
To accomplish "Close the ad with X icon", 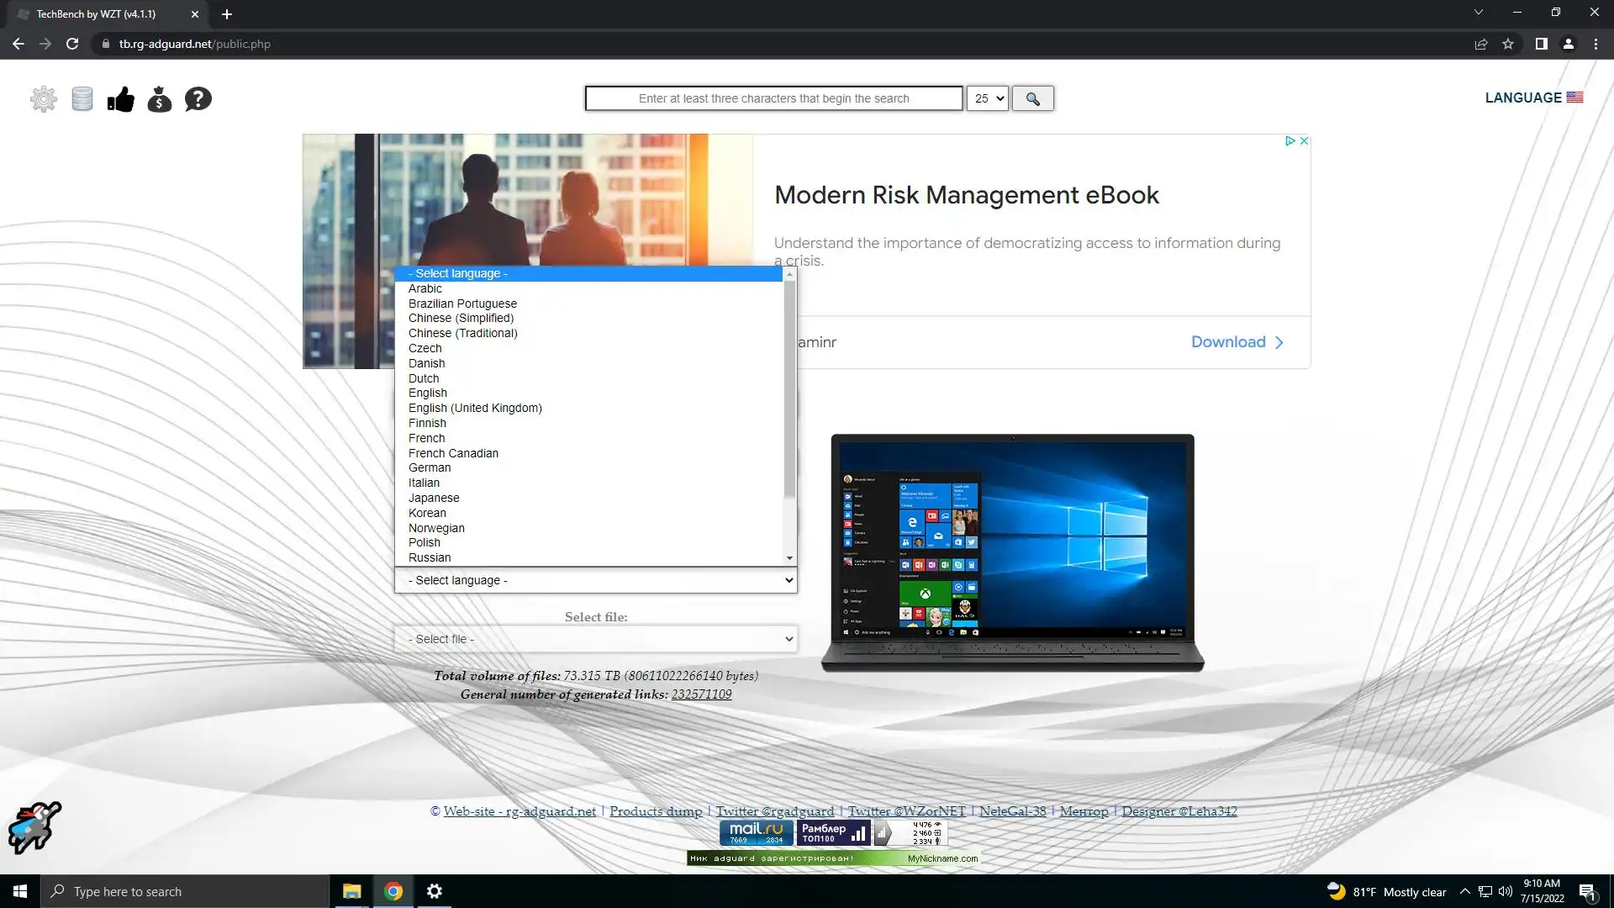I will [1304, 141].
